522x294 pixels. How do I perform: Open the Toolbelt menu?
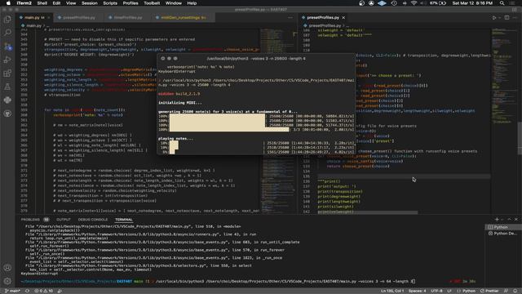click(x=152, y=3)
